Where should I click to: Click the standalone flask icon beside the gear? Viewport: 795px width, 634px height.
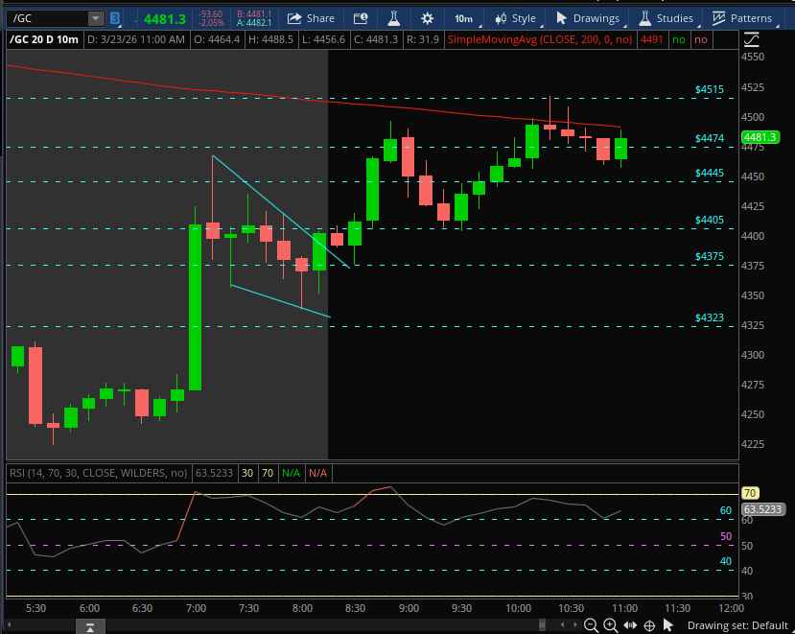393,19
